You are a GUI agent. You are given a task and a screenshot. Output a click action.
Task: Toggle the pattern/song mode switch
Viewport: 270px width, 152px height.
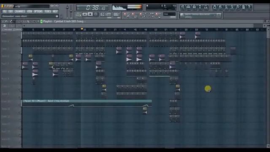(78, 14)
